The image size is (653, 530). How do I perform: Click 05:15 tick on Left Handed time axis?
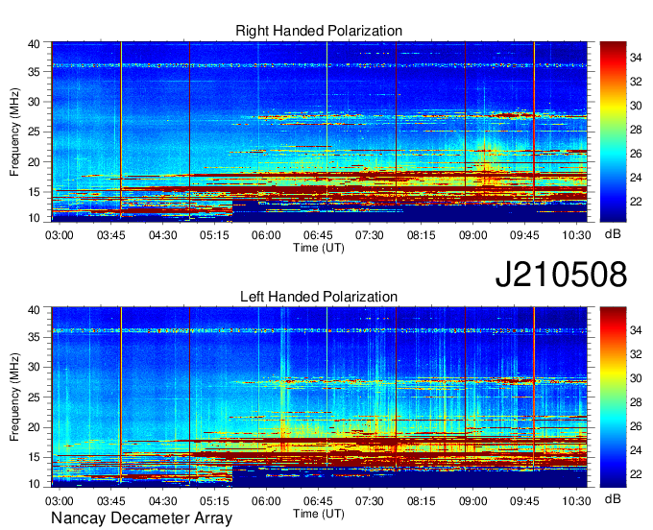[214, 501]
